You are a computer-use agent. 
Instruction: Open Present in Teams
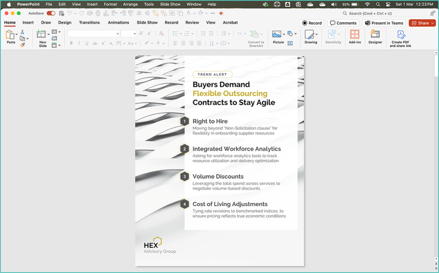pos(384,23)
